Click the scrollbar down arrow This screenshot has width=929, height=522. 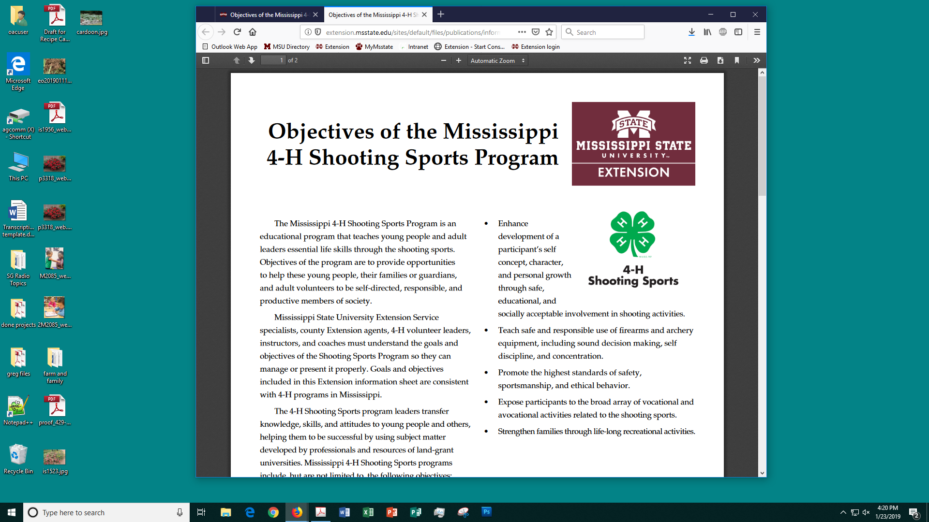(x=762, y=473)
